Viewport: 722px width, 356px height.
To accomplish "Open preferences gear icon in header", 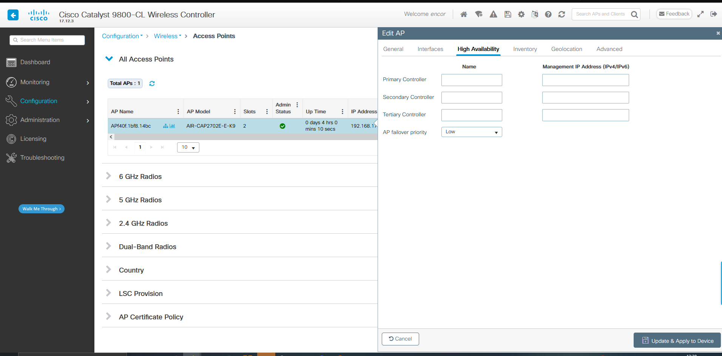I will (x=521, y=14).
